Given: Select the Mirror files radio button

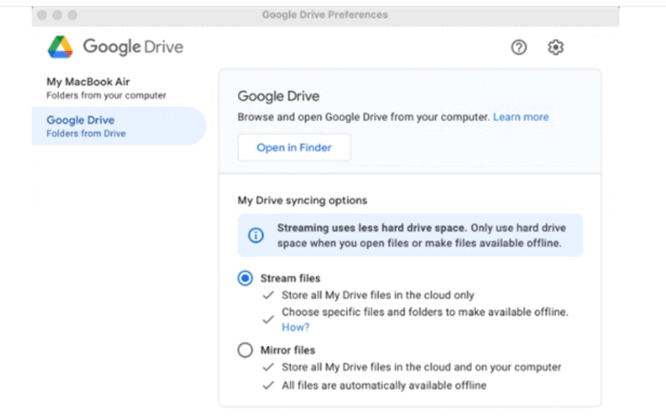Looking at the screenshot, I should (245, 350).
